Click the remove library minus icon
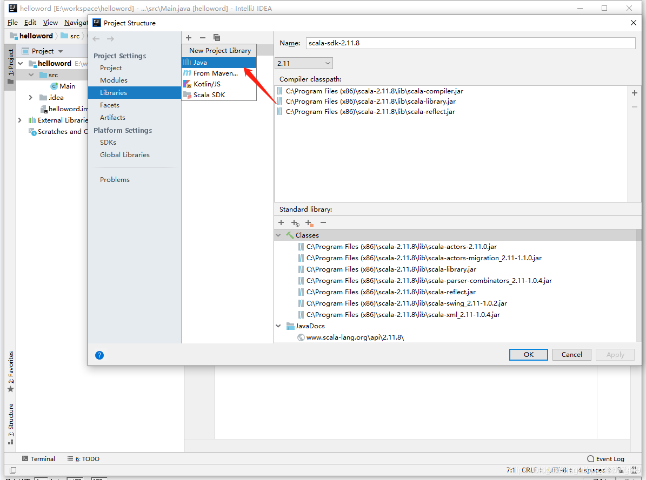The width and height of the screenshot is (646, 480). click(x=202, y=37)
